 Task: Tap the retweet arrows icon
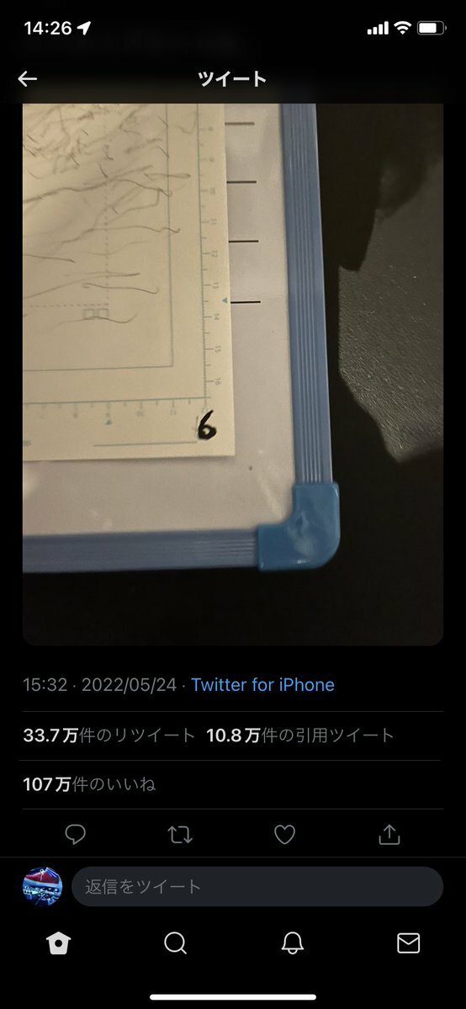tap(179, 835)
